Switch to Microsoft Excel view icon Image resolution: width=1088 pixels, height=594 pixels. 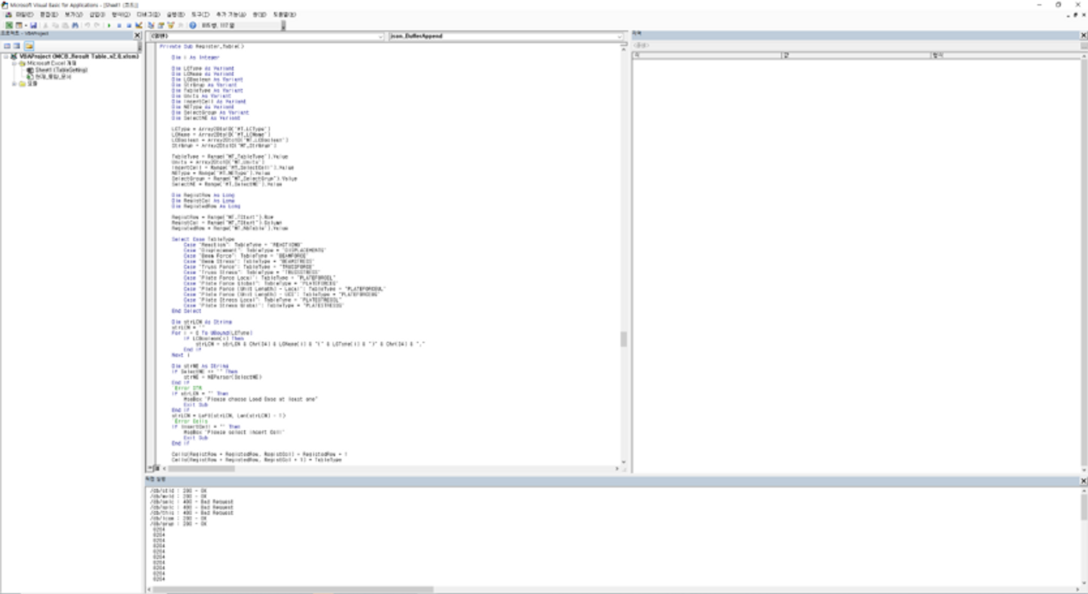[x=9, y=25]
